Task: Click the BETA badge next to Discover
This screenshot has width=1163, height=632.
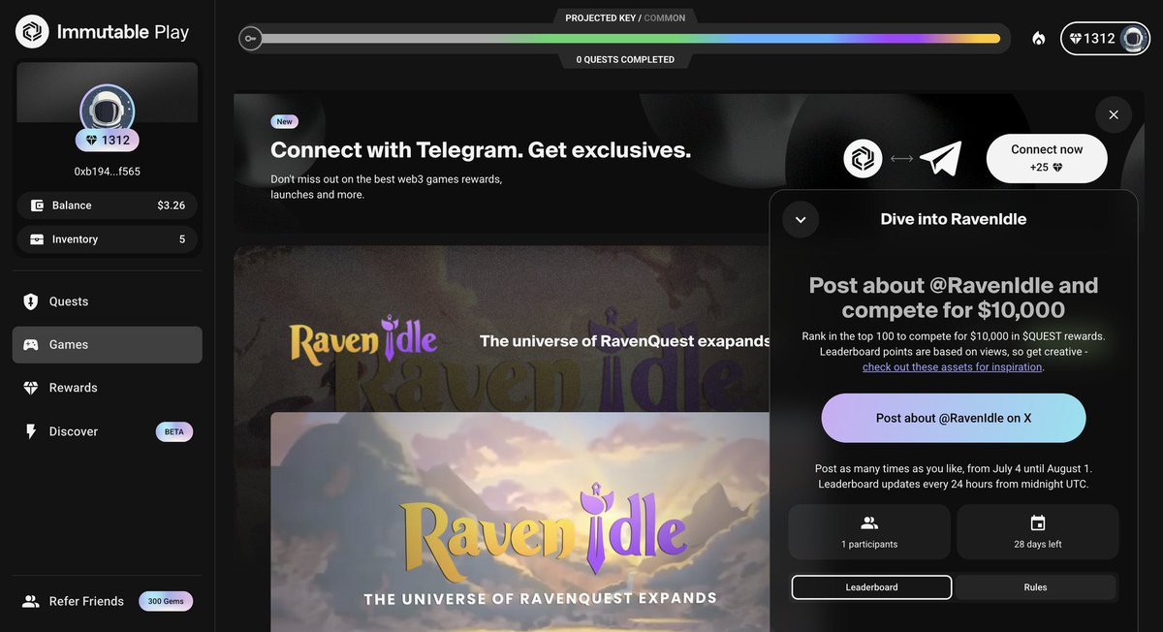Action: pyautogui.click(x=174, y=431)
